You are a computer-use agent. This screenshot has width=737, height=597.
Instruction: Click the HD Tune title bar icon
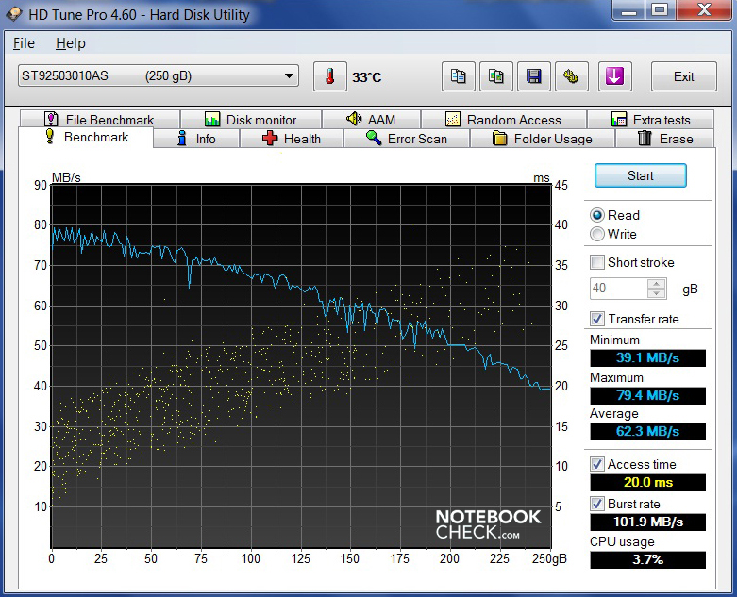(14, 14)
